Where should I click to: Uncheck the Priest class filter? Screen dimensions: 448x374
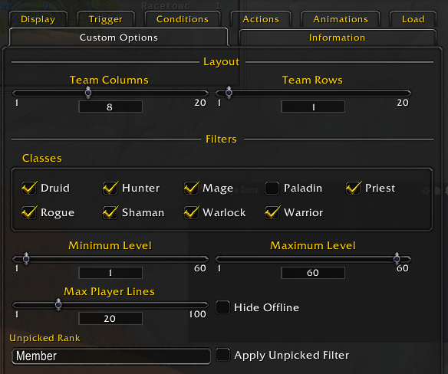point(354,188)
